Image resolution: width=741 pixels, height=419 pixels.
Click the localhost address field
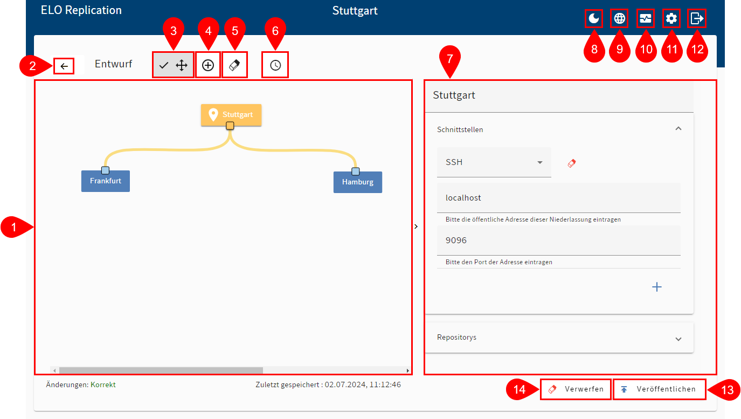pos(559,198)
